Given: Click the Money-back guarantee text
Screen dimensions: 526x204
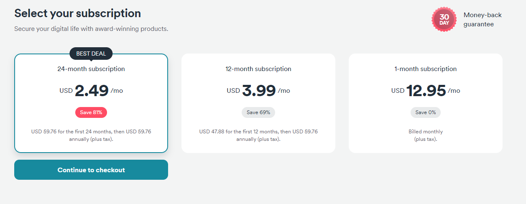Looking at the screenshot, I should point(483,20).
